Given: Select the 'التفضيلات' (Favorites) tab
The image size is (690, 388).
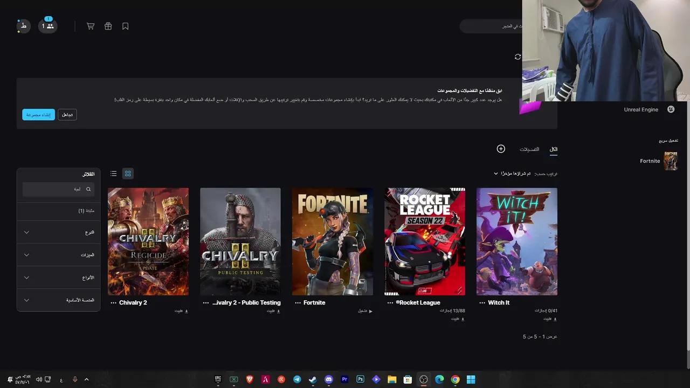Looking at the screenshot, I should [529, 149].
